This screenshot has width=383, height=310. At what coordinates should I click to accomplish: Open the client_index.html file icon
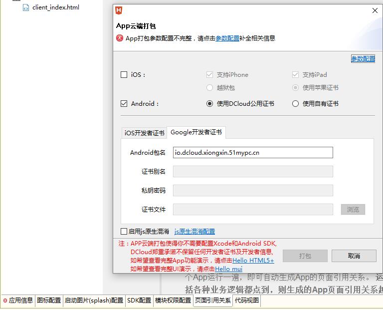pos(25,7)
